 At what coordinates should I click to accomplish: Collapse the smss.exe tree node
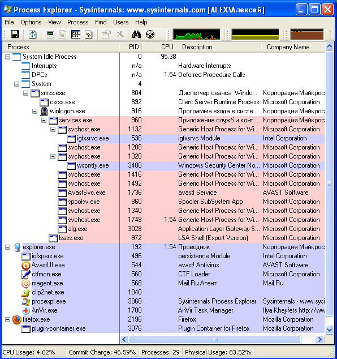click(x=25, y=93)
